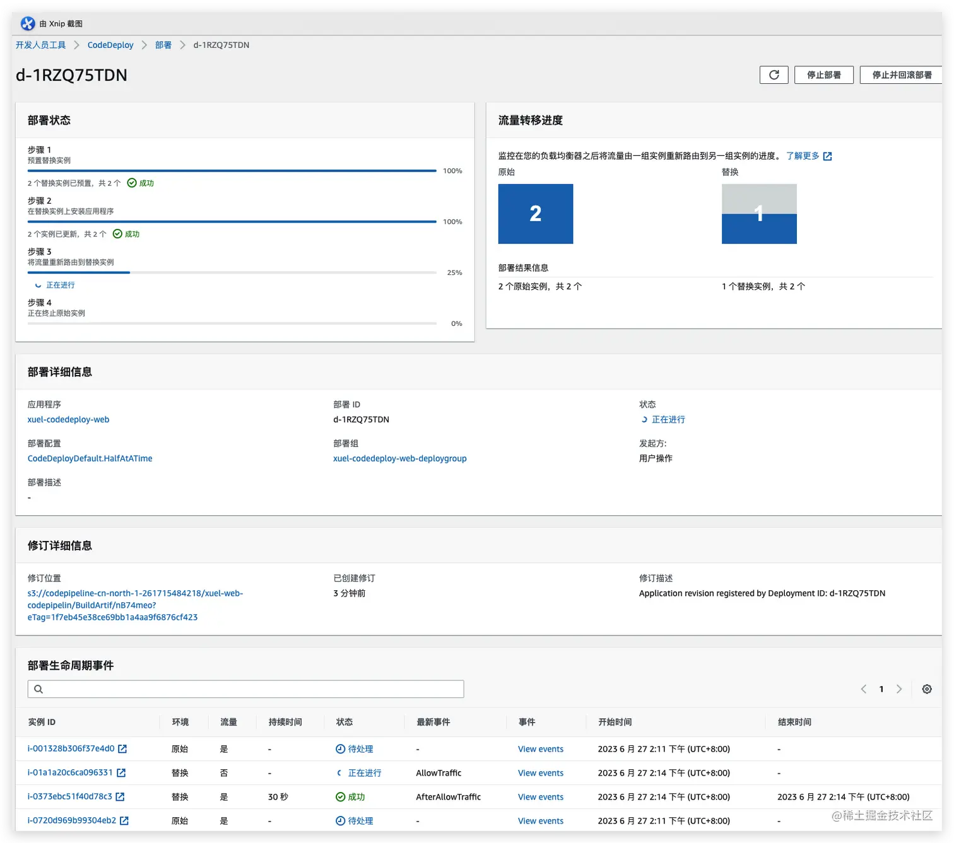View events for i-0373ebc51f40d78c3
The height and width of the screenshot is (843, 954).
tap(541, 798)
